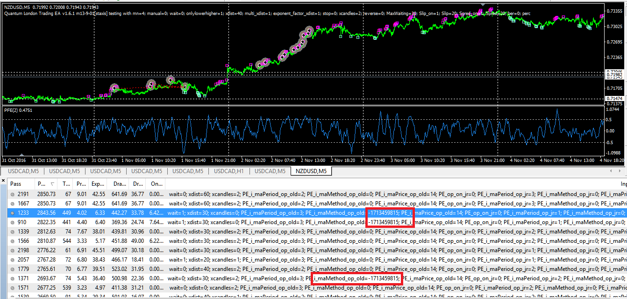Sort by the Exp... column header
Screen dimensions: 627x299
coord(99,184)
